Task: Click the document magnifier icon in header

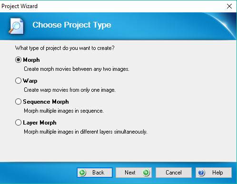Action: point(16,26)
